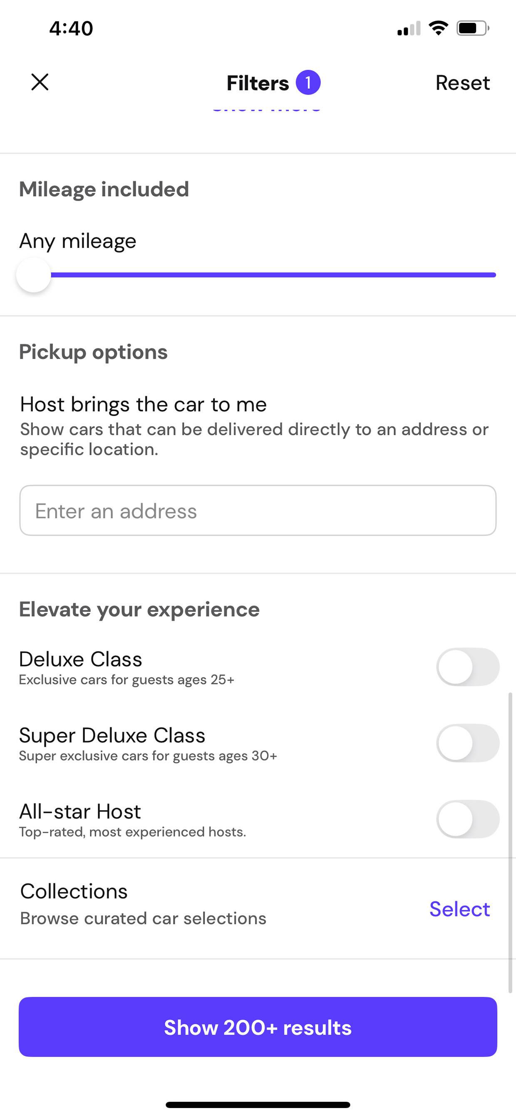Click the vertical scrollbar on right edge
The height and width of the screenshot is (1118, 516).
[x=510, y=843]
